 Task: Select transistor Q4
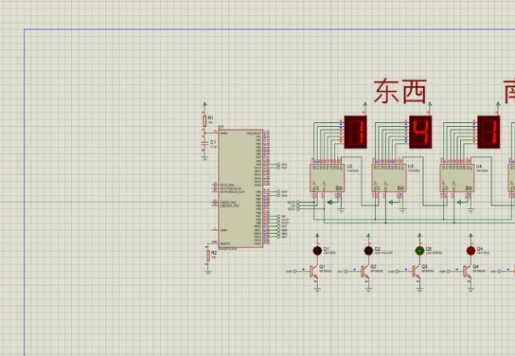pos(468,272)
